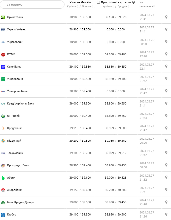Click the Банк Кредит Дніпро name

coord(20,202)
